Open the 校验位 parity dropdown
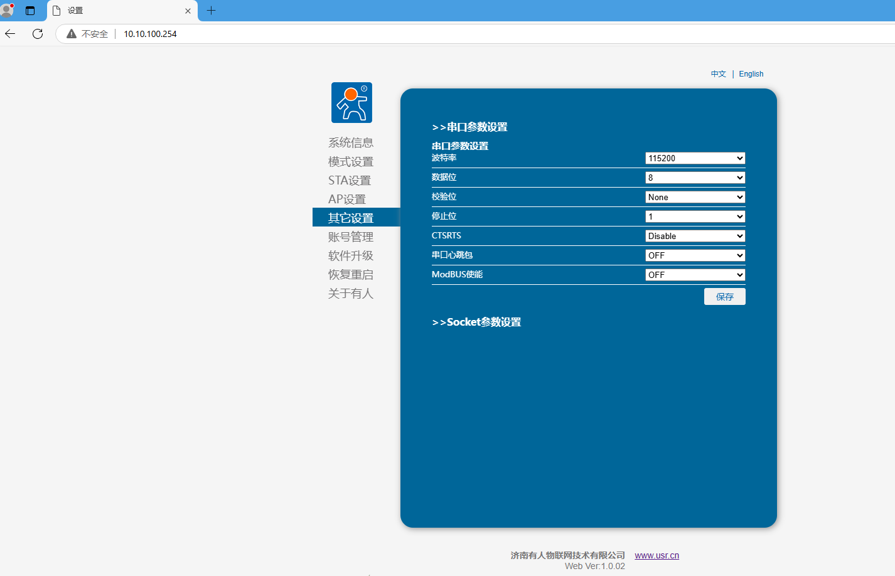The height and width of the screenshot is (576, 895). pyautogui.click(x=695, y=197)
